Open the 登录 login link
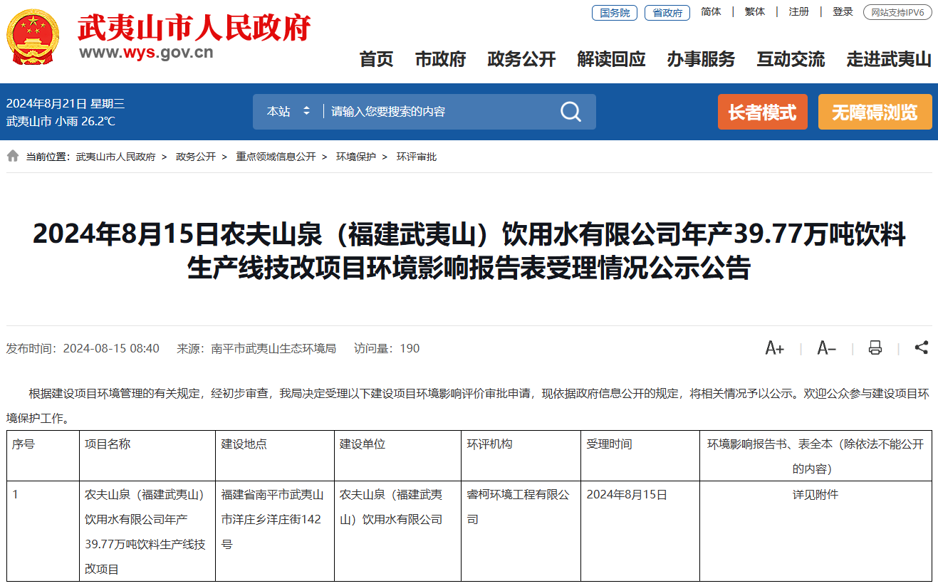938x586 pixels. coord(843,12)
